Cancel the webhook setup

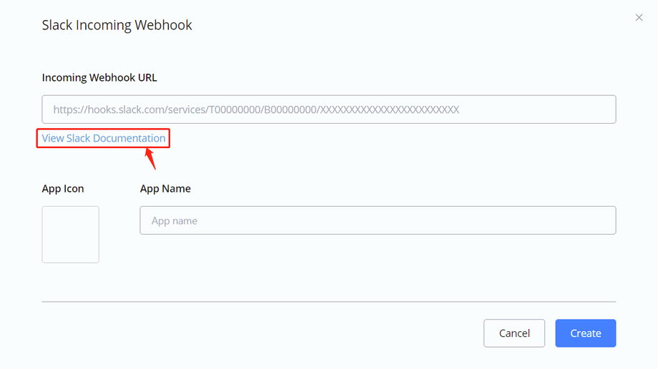(x=514, y=333)
